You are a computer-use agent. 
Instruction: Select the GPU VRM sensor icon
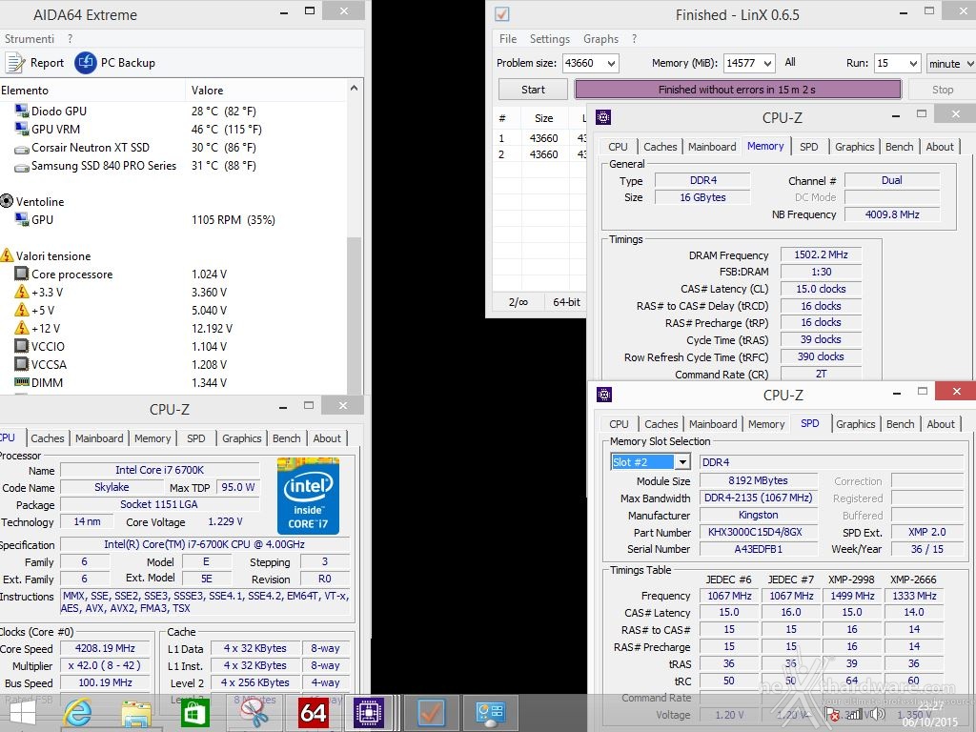pyautogui.click(x=22, y=129)
